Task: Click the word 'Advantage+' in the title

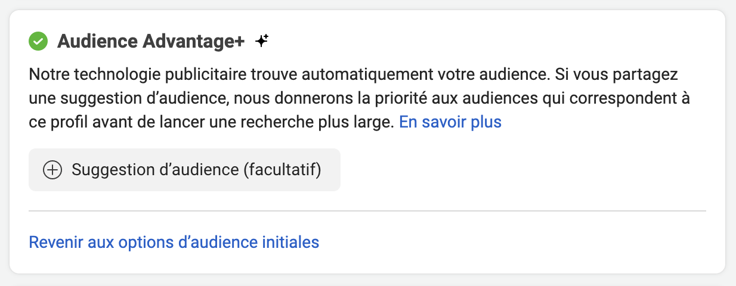Action: (191, 42)
